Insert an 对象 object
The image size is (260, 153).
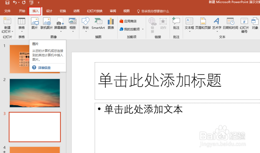(x=255, y=23)
